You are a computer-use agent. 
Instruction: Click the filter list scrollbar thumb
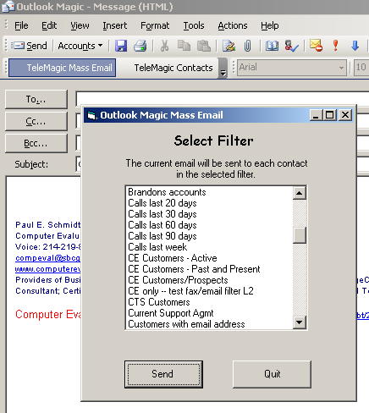[x=300, y=235]
